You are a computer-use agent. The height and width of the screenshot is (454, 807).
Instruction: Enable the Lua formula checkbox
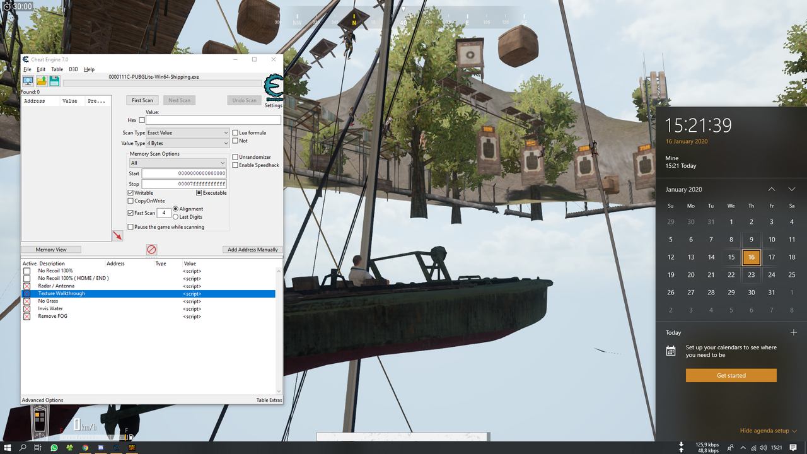point(235,132)
